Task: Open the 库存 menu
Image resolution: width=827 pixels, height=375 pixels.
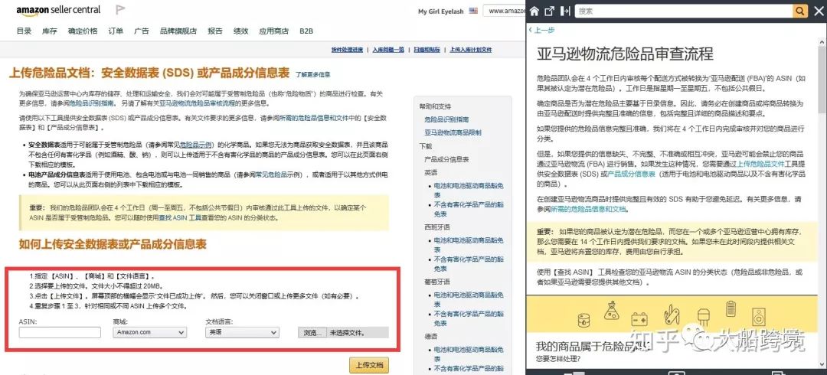Action: point(50,31)
